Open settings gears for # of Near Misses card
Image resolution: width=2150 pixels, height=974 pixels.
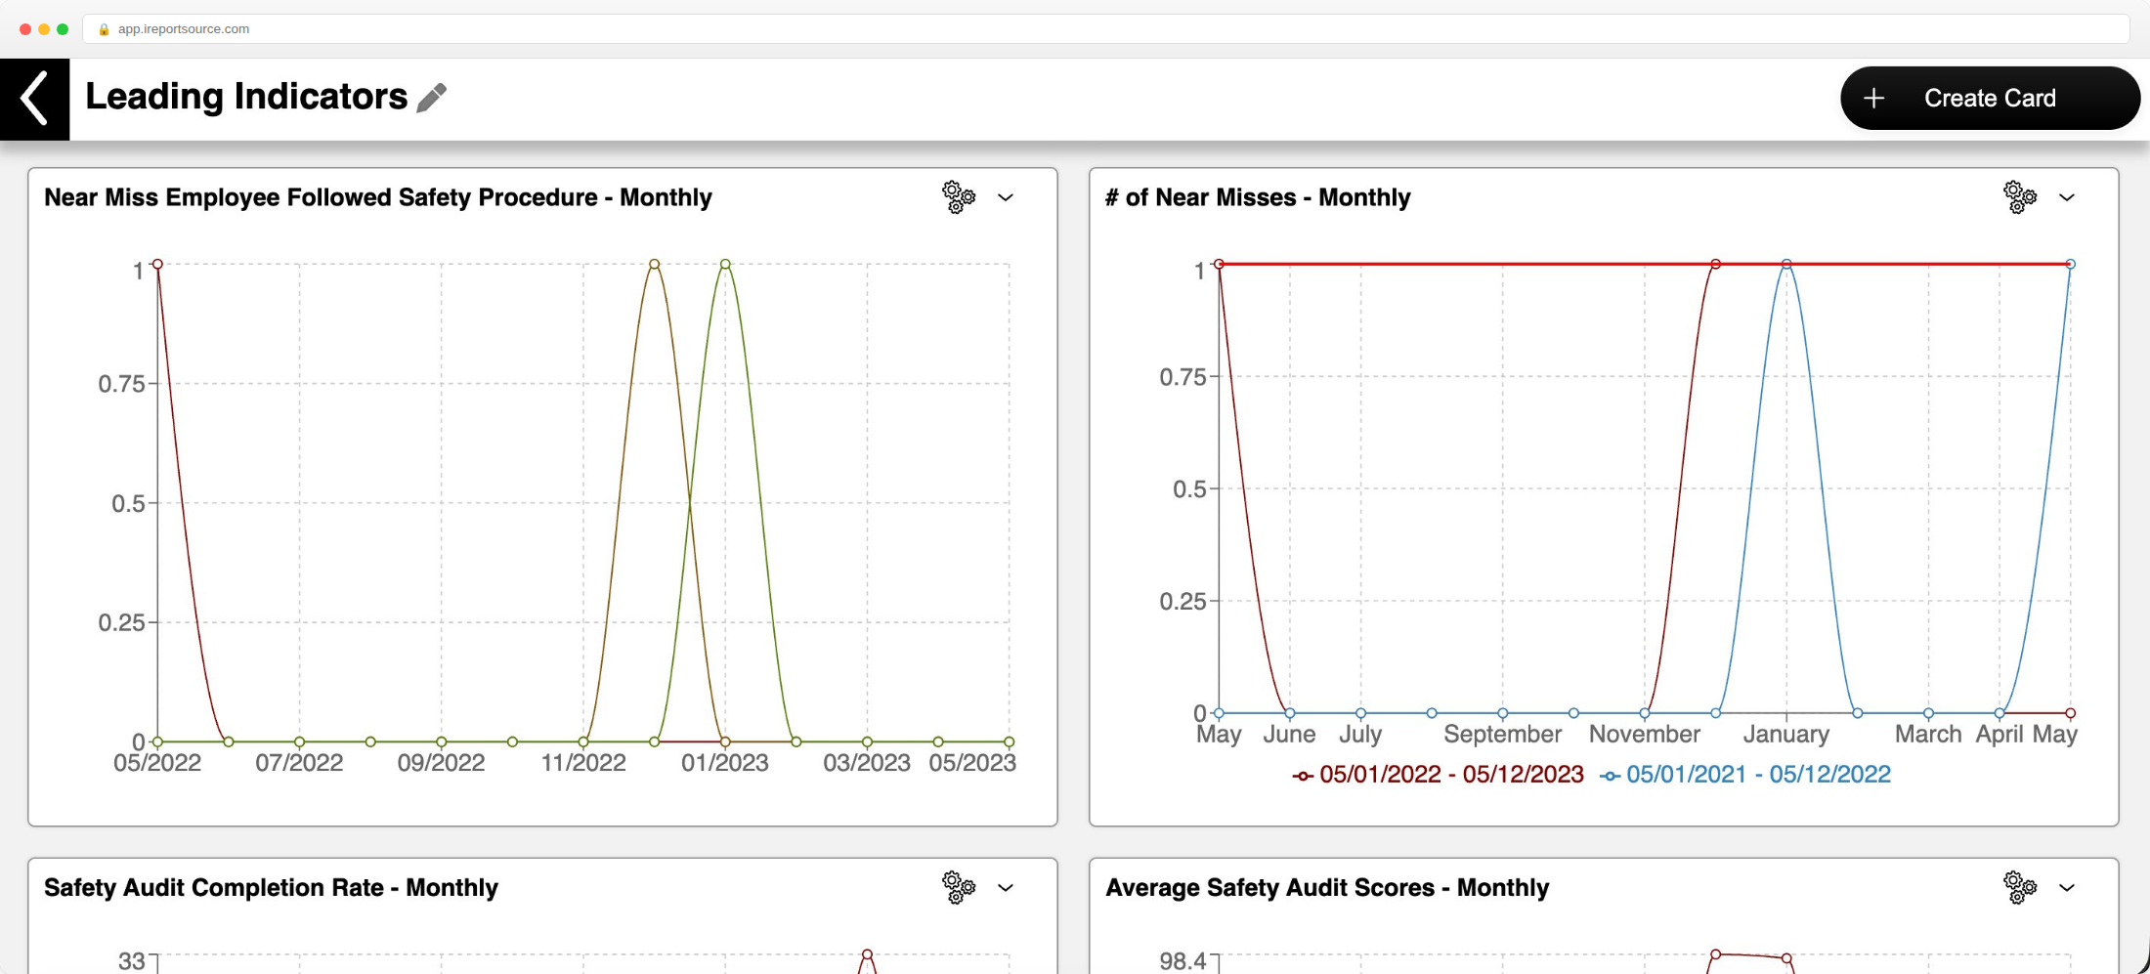click(2019, 197)
